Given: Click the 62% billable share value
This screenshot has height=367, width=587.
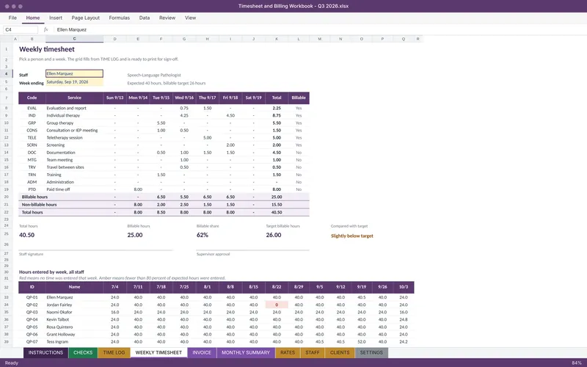Looking at the screenshot, I should 203,235.
